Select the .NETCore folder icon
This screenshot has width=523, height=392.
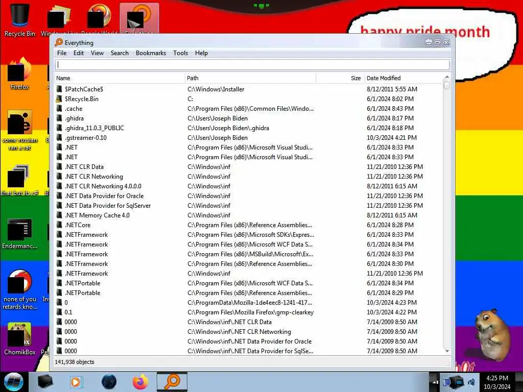point(59,225)
